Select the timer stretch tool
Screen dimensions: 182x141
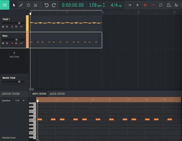click(x=28, y=5)
